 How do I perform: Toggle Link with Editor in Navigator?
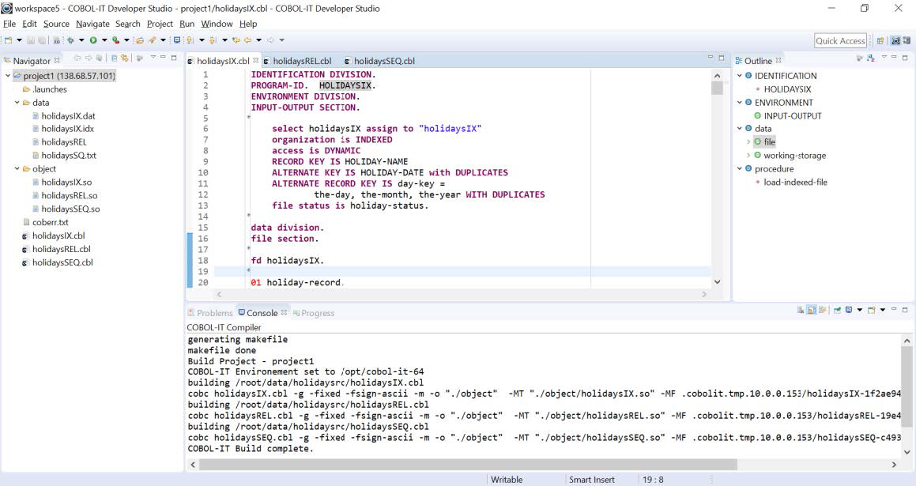[125, 58]
